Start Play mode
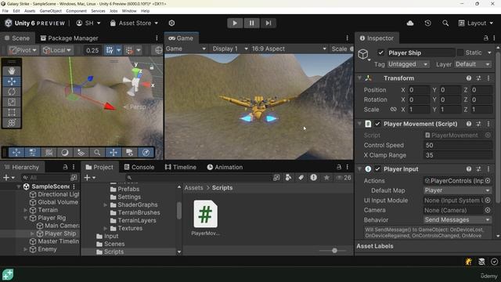The image size is (501, 282). (x=235, y=23)
